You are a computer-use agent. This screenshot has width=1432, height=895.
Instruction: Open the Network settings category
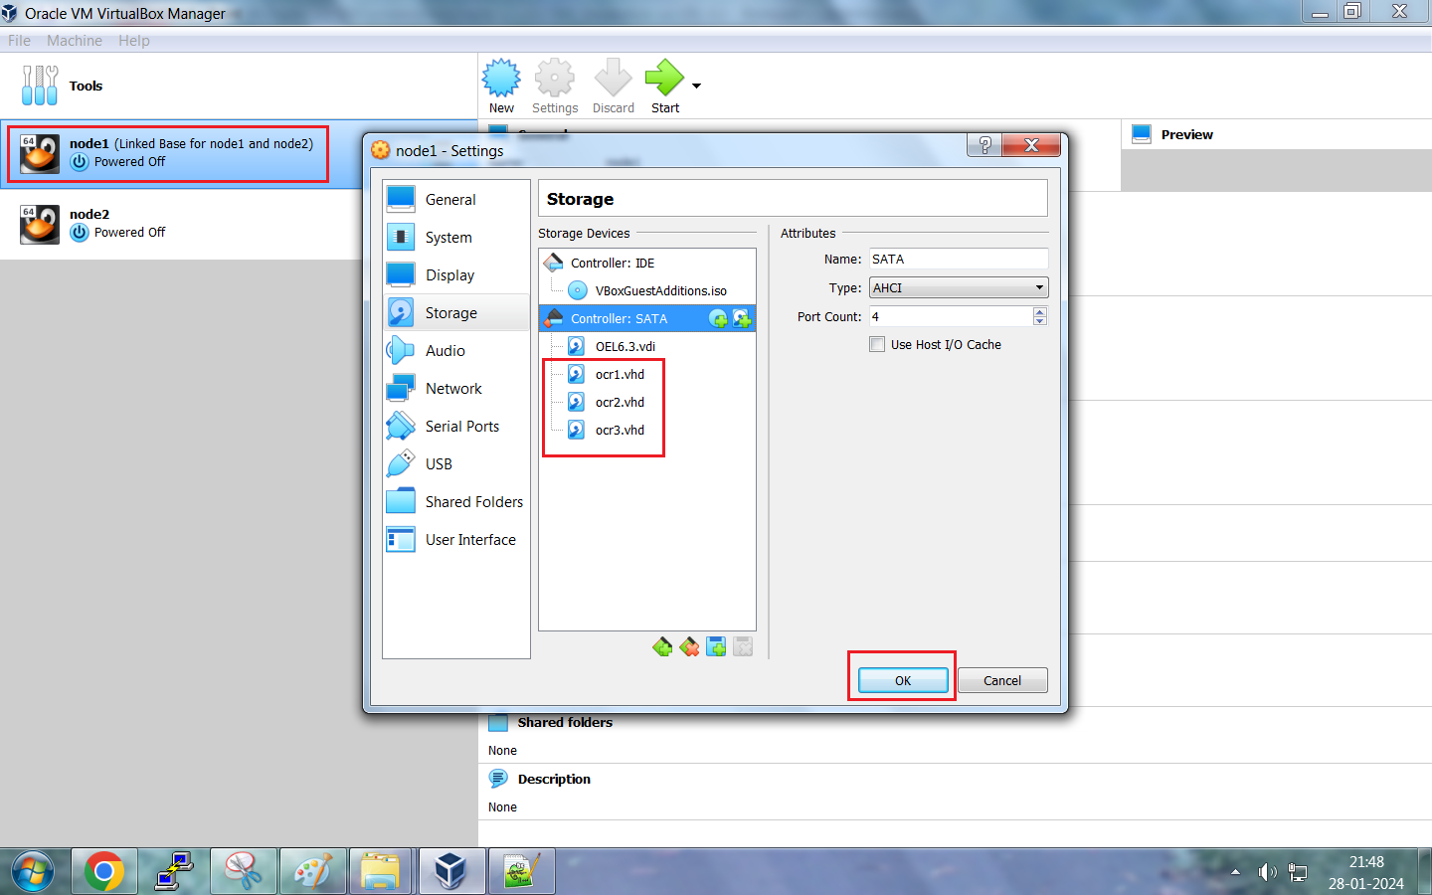point(456,389)
